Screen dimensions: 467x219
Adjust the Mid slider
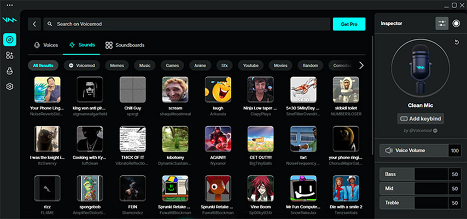click(414, 188)
